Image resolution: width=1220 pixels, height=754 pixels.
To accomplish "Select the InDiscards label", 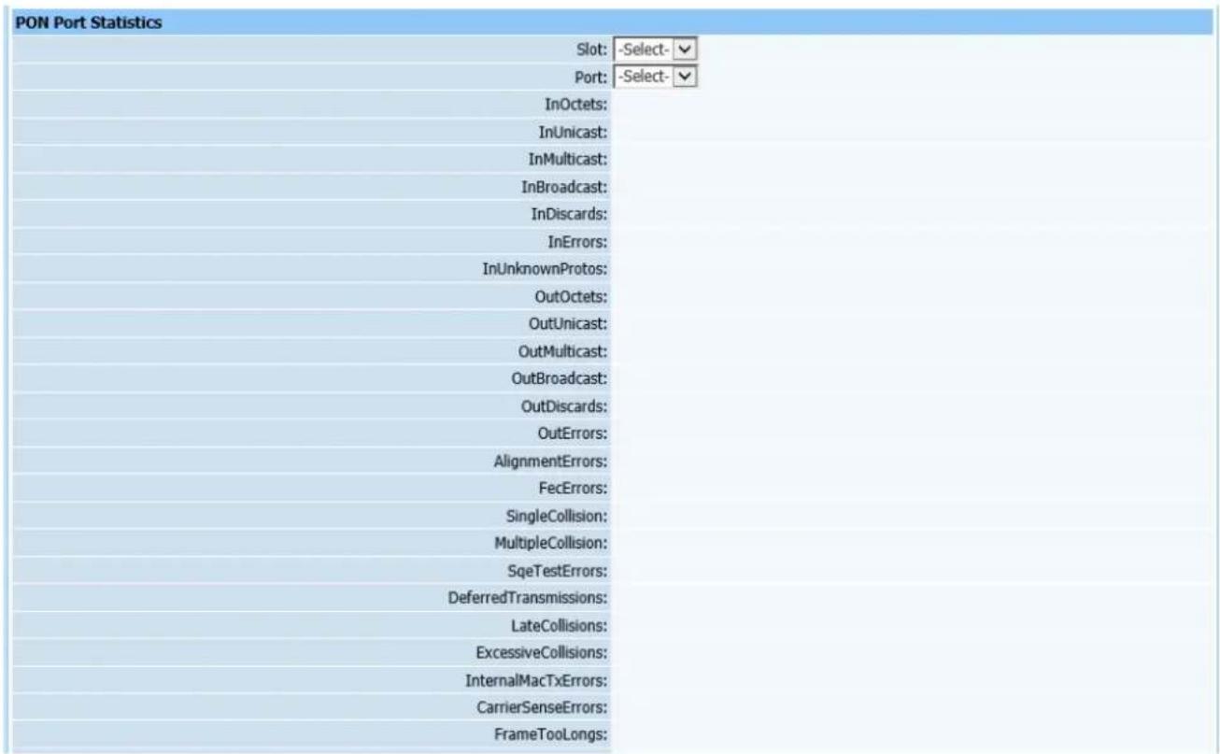I will [570, 214].
